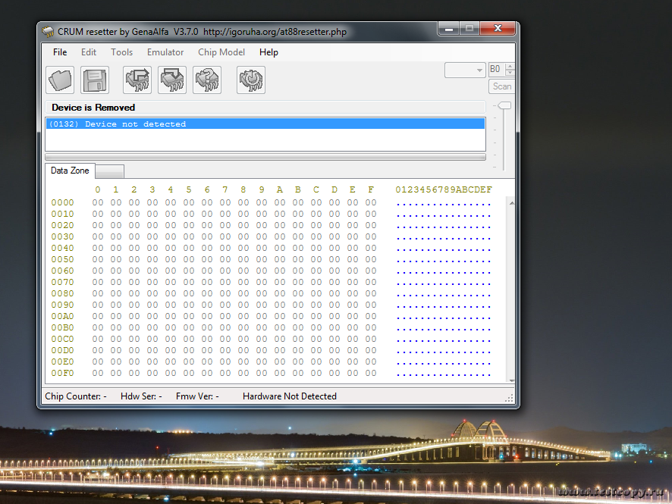
Task: Click the 00C0 row address label
Action: coord(62,339)
